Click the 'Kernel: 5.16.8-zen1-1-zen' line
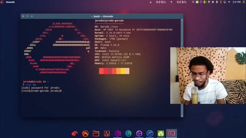 click(113, 33)
